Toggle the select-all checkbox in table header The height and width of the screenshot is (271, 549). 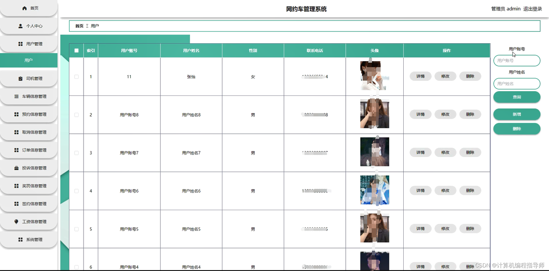(x=76, y=50)
